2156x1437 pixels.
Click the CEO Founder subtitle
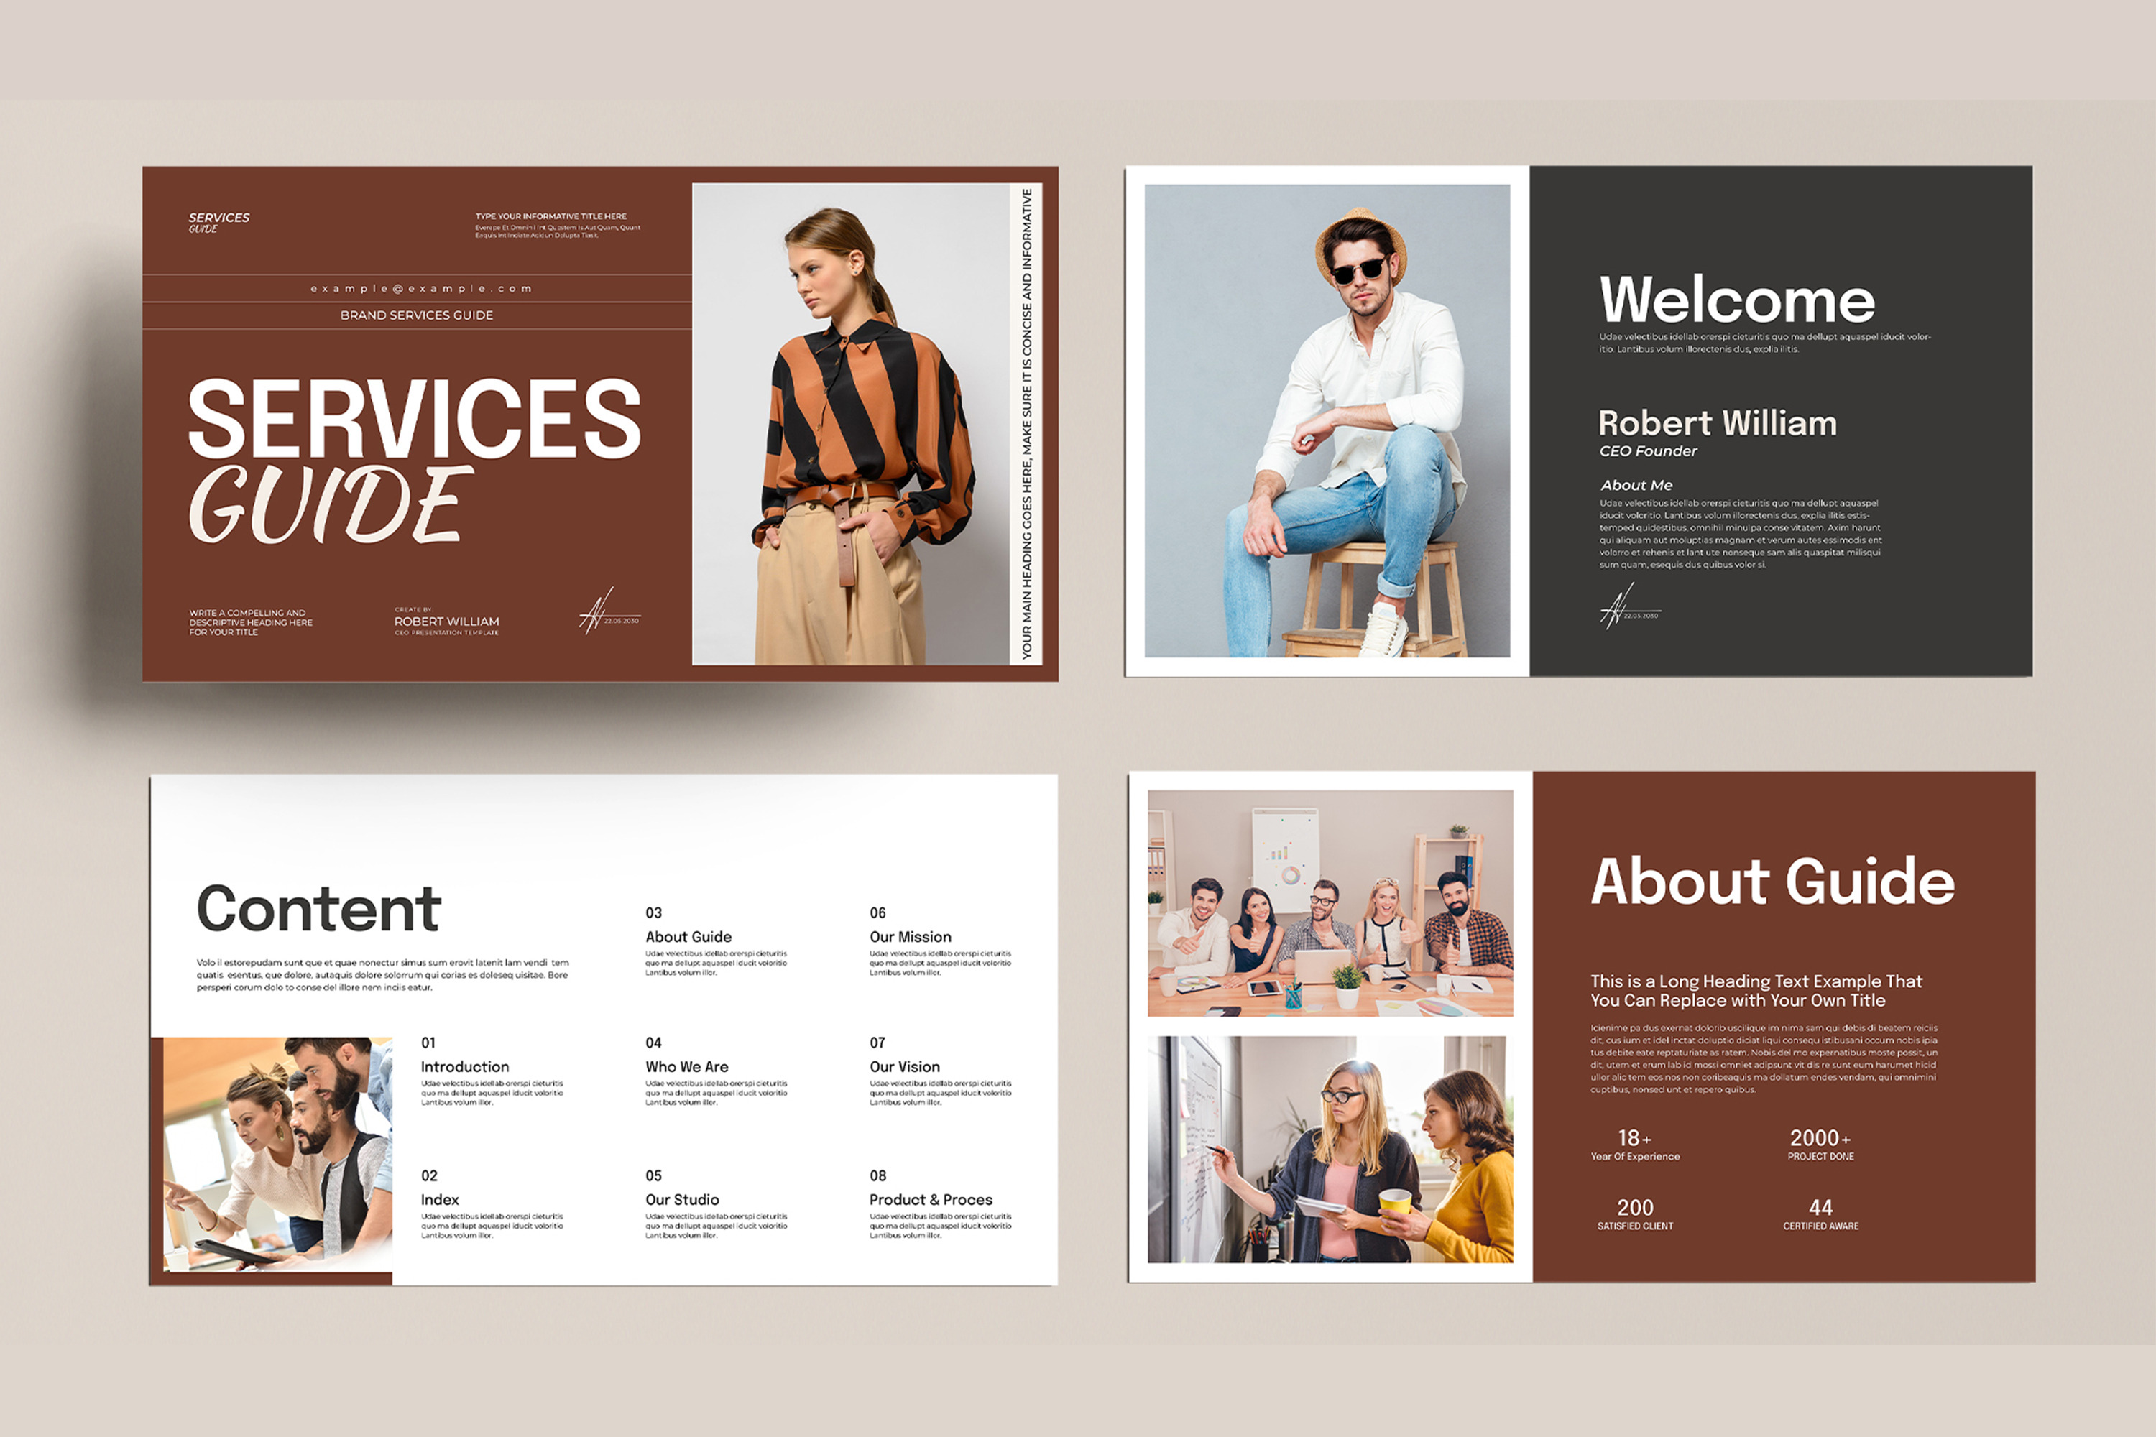[x=1648, y=451]
